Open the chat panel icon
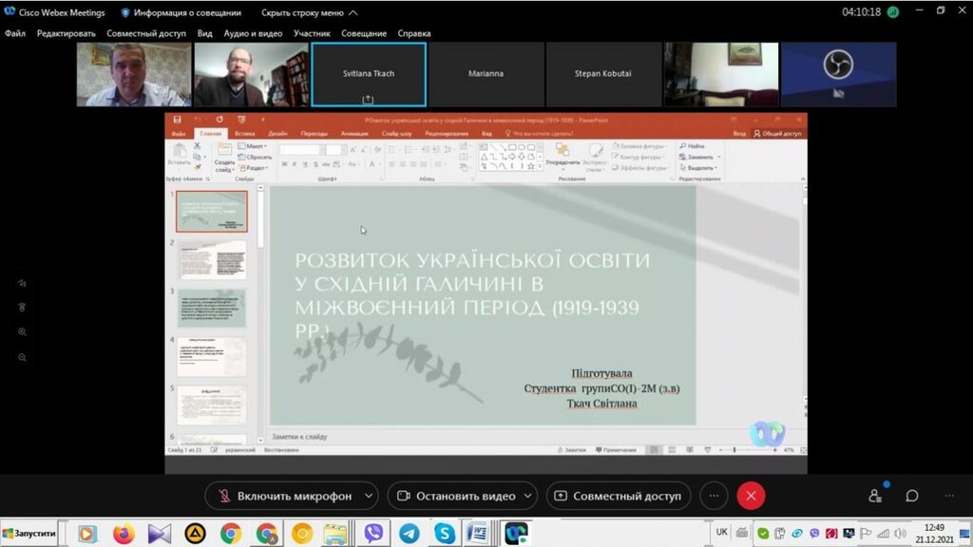973x547 pixels. 911,496
